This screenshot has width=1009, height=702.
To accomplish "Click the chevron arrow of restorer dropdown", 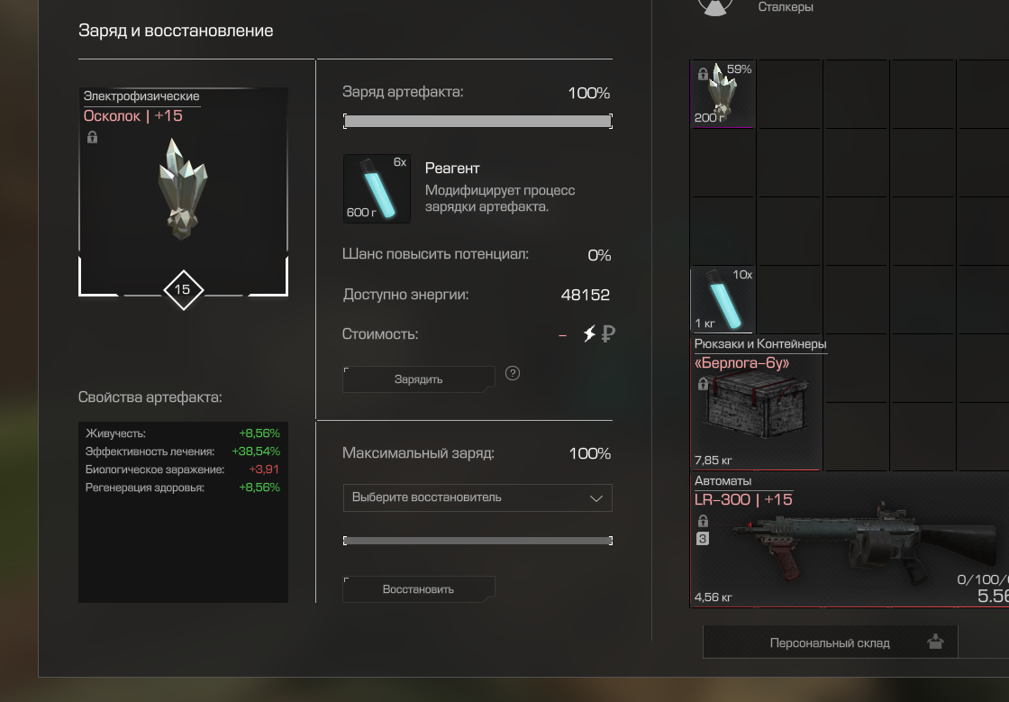I will (x=595, y=498).
